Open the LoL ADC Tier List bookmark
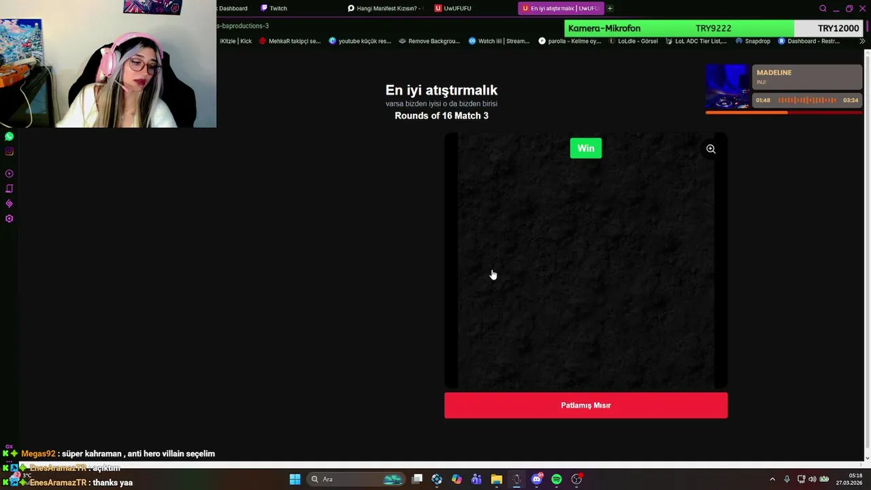Viewport: 871px width, 490px height. (x=695, y=41)
